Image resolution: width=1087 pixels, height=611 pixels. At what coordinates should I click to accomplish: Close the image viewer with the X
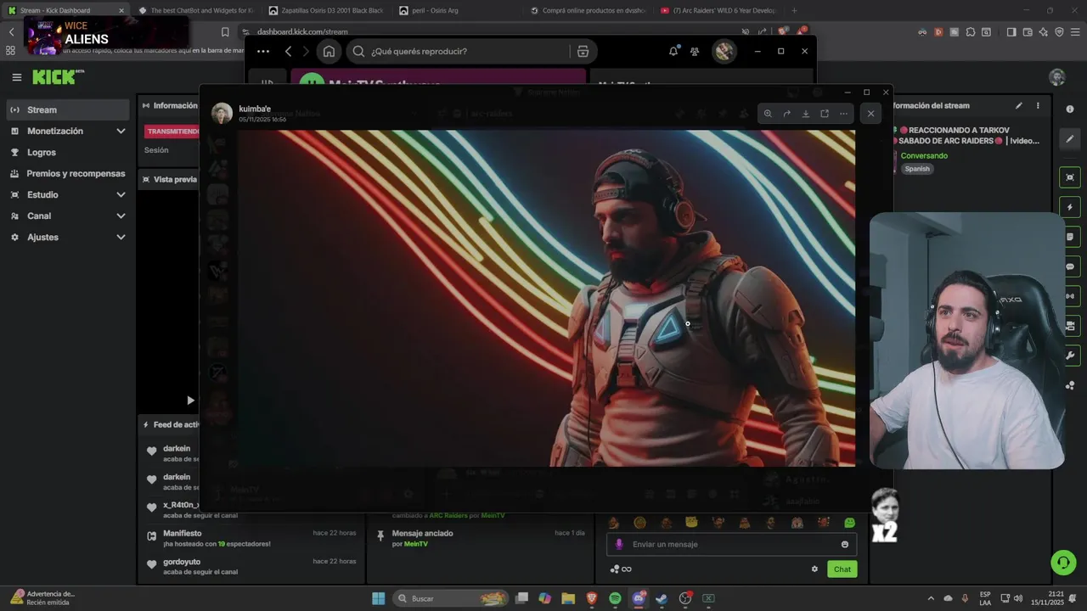click(x=870, y=114)
